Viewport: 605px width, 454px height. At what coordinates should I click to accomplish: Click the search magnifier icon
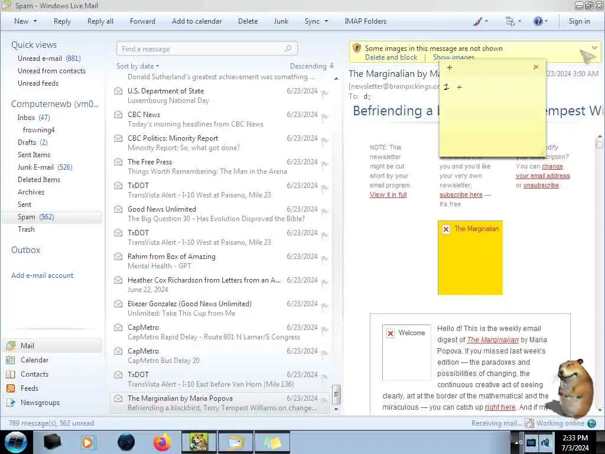point(288,48)
